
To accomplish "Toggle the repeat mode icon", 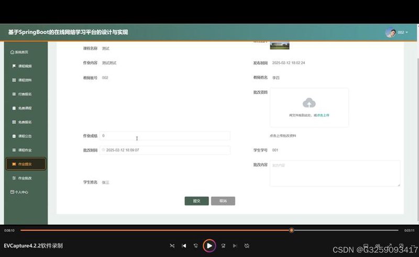I will tap(247, 246).
